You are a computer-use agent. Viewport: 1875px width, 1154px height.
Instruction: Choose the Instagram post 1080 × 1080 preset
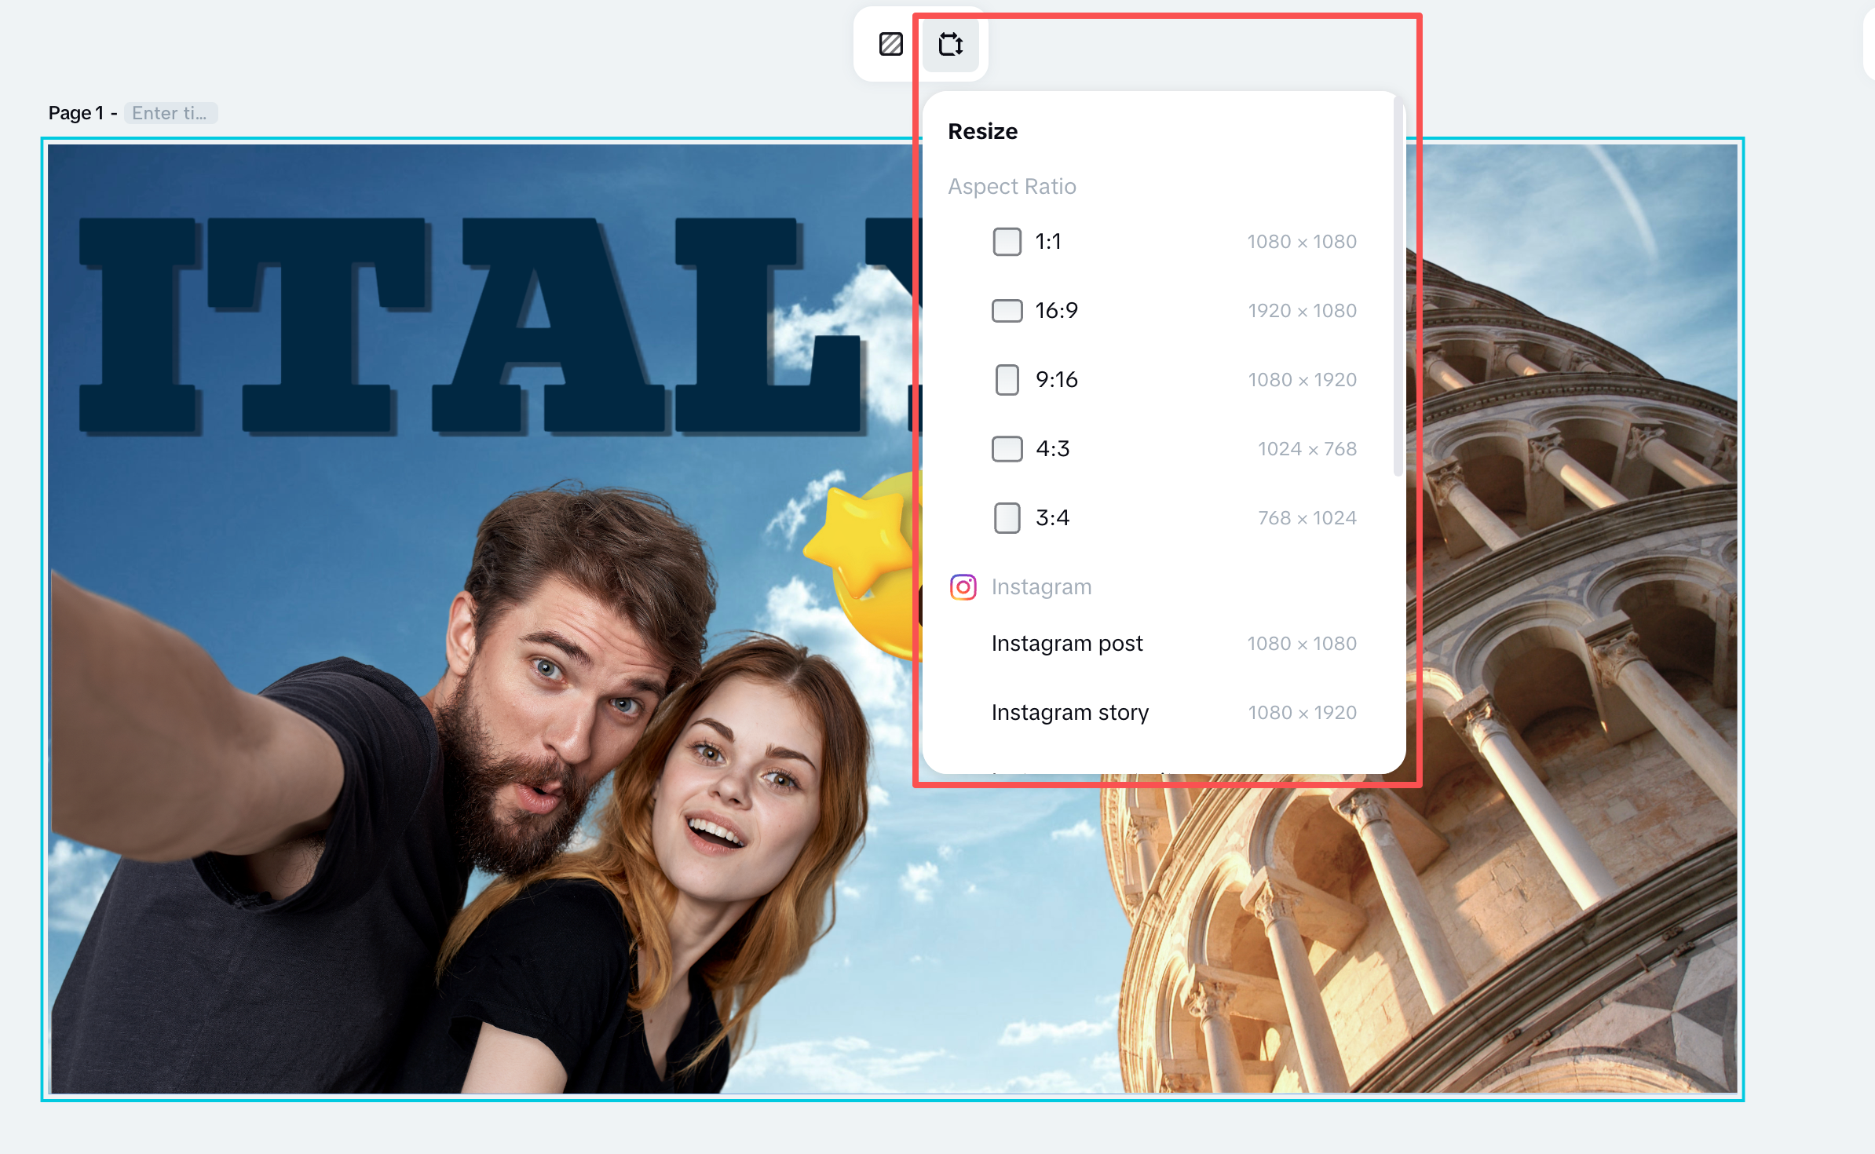(1067, 643)
